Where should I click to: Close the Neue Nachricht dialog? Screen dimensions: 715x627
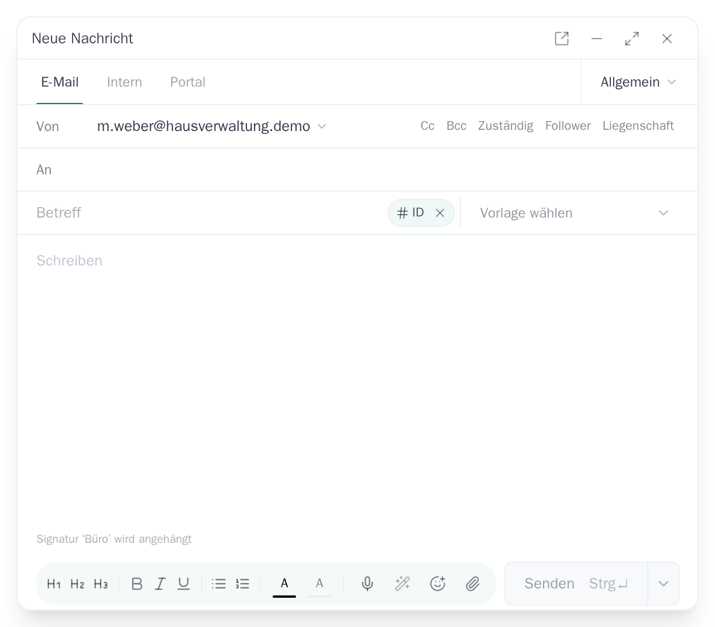[667, 39]
